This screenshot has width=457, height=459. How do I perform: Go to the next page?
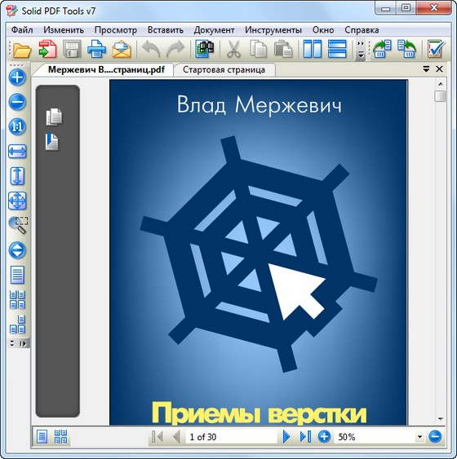point(286,437)
